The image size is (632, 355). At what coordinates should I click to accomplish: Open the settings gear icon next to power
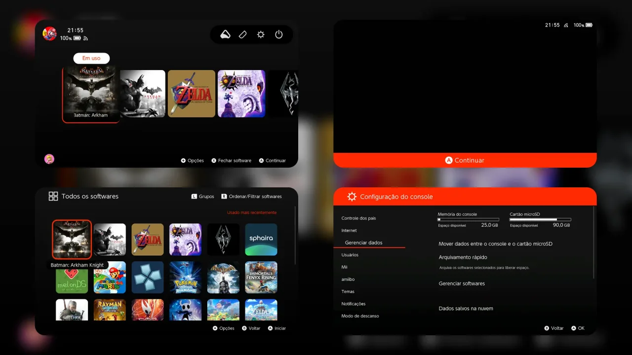pos(261,35)
